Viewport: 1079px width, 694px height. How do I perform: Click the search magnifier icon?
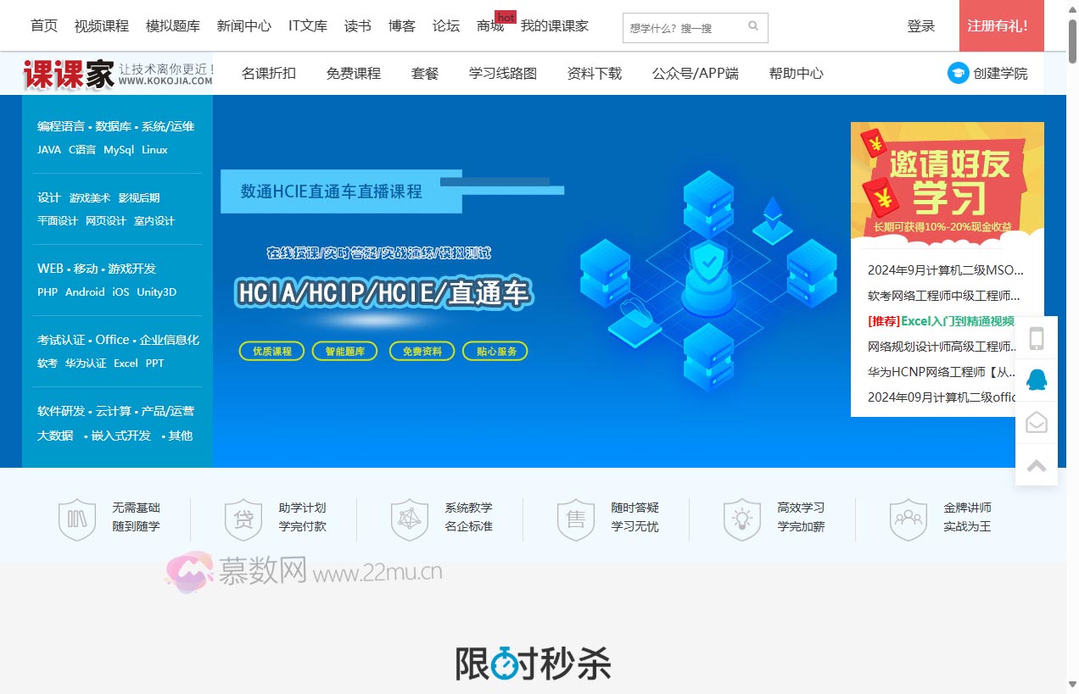point(752,26)
